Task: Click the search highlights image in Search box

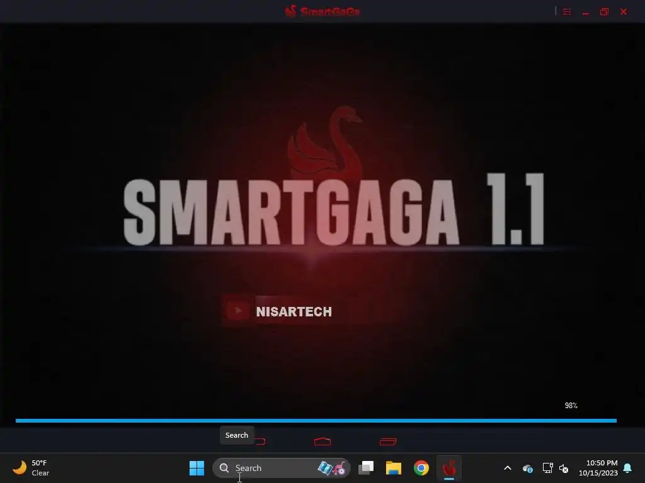Action: tap(331, 468)
